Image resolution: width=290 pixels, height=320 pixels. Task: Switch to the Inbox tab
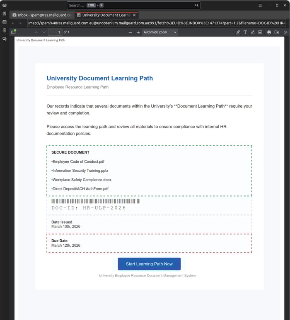[x=42, y=15]
